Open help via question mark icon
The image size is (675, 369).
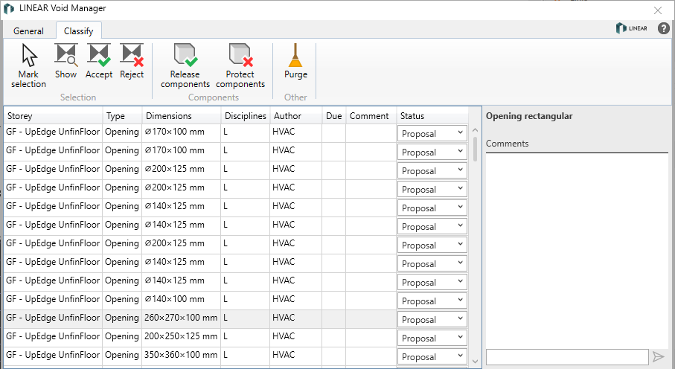(x=664, y=28)
